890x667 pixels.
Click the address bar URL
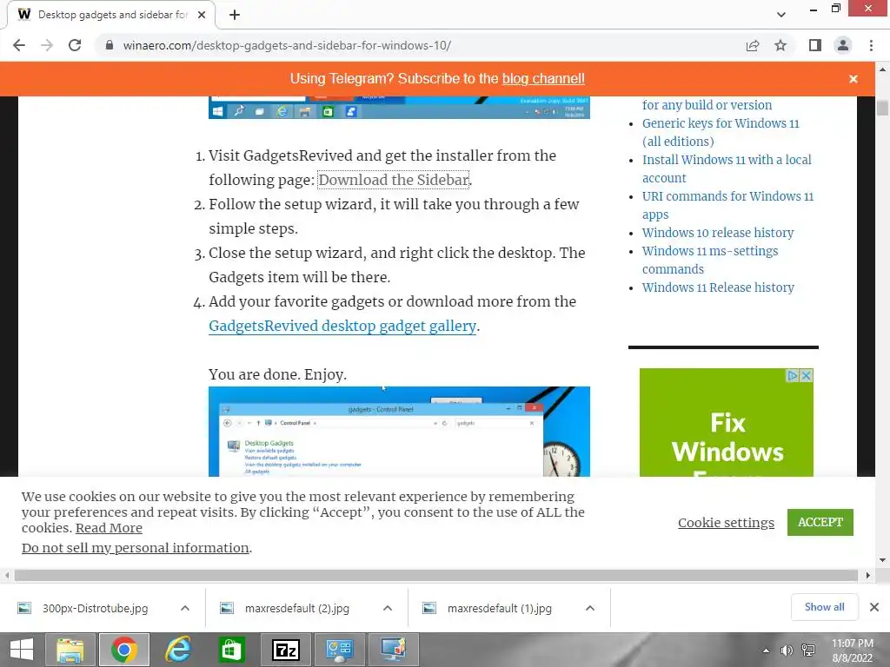click(287, 45)
